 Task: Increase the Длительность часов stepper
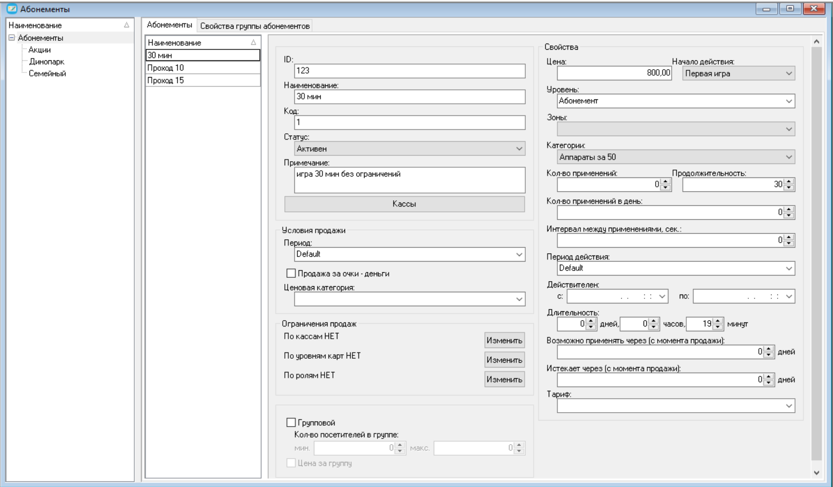(654, 321)
